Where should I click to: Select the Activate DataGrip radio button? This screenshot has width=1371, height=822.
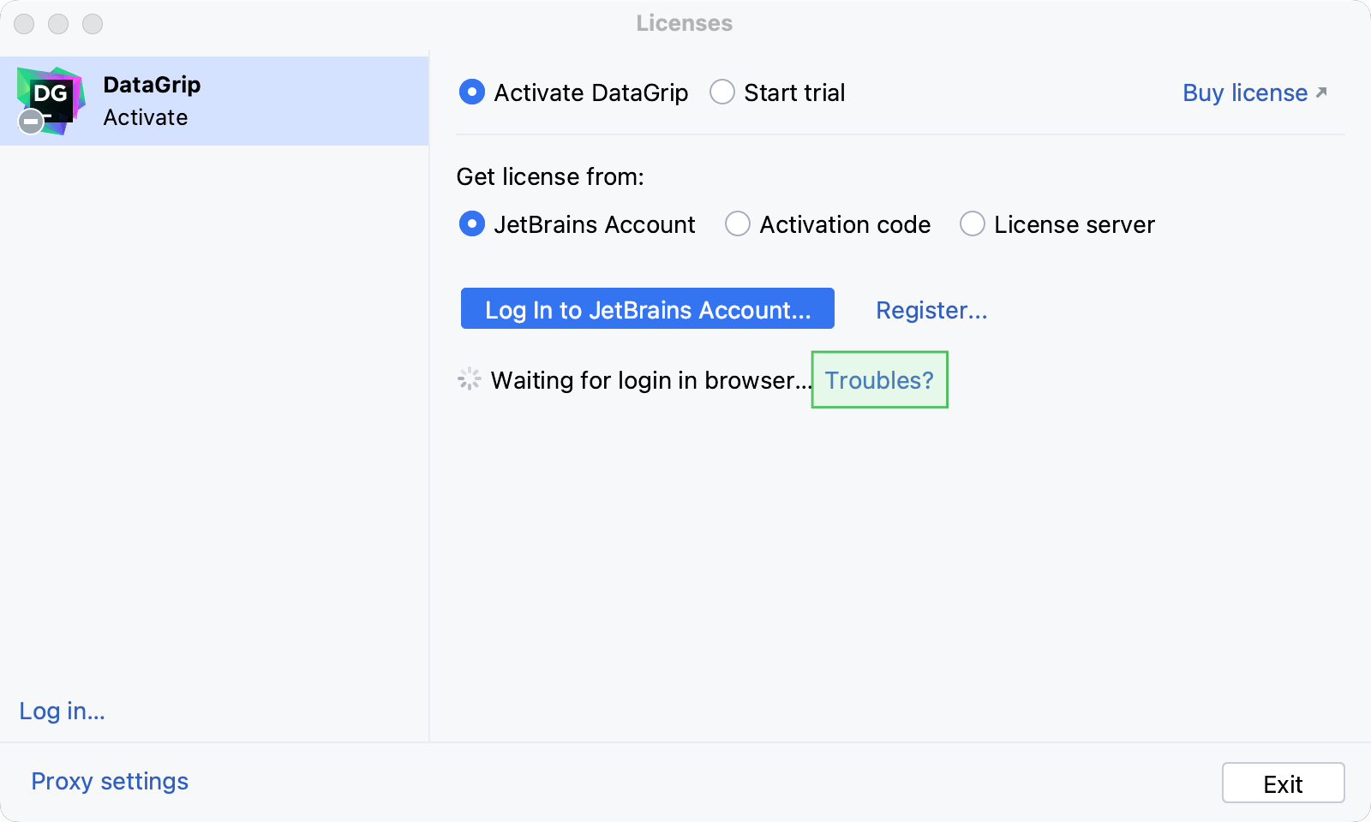(x=472, y=92)
